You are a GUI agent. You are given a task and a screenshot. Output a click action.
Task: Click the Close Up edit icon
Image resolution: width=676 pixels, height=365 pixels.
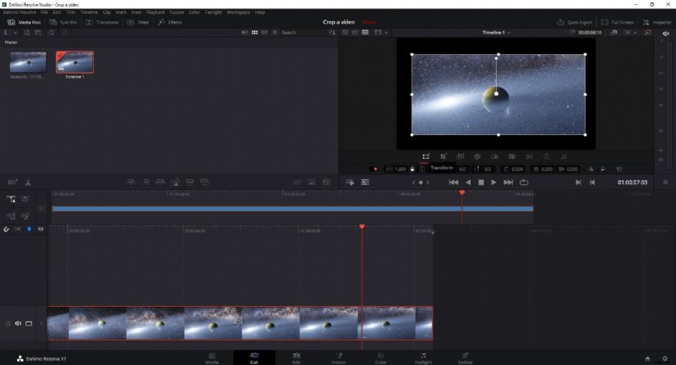tap(175, 182)
